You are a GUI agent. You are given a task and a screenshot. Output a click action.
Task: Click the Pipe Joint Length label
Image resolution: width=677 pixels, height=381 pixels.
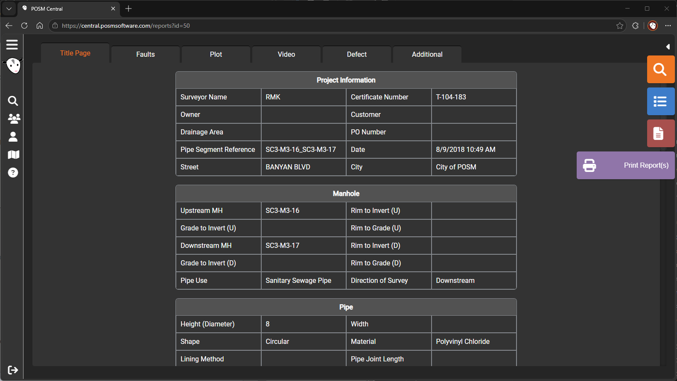[377, 359]
